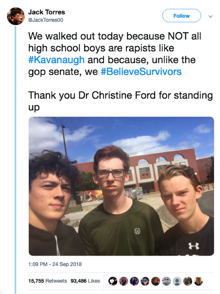Visit the @JackTorres00 handle

pos(46,20)
